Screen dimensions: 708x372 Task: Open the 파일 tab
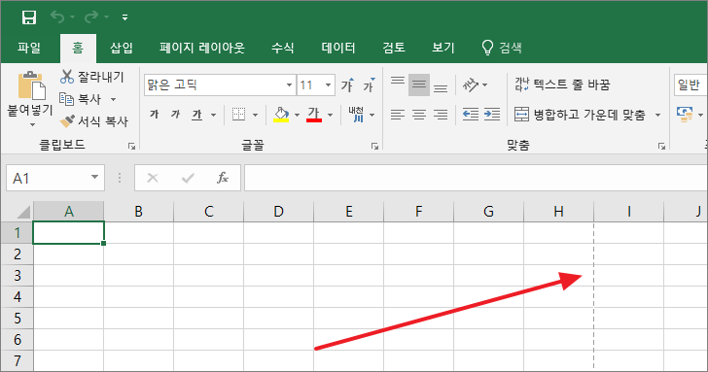tap(29, 48)
